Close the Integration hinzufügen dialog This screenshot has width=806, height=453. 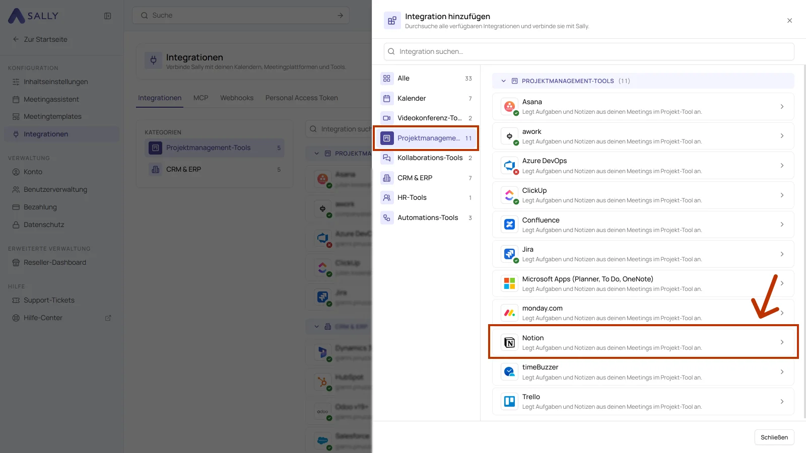pyautogui.click(x=789, y=21)
